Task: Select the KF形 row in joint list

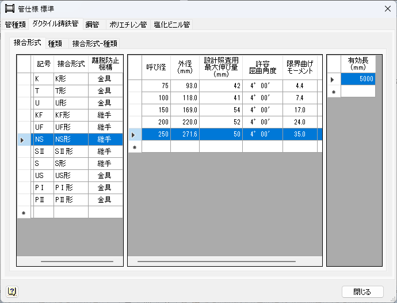Action: click(x=71, y=115)
